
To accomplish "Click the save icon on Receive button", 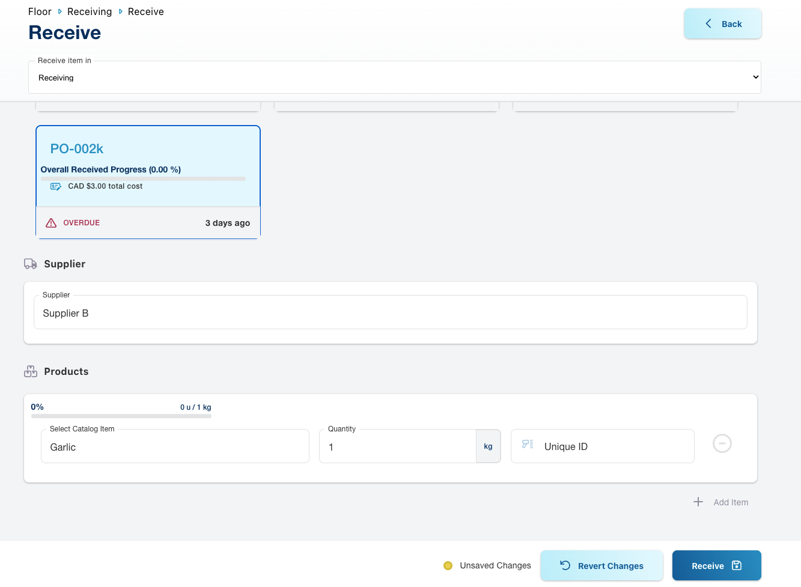I will [x=737, y=565].
